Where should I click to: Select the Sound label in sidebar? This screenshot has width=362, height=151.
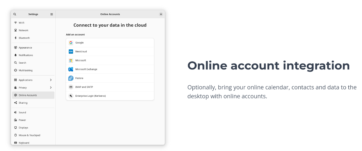(x=22, y=112)
